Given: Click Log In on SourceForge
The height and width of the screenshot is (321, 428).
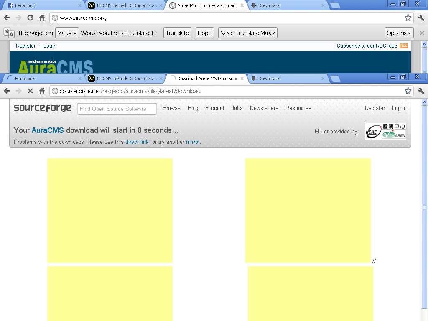Looking at the screenshot, I should point(399,108).
